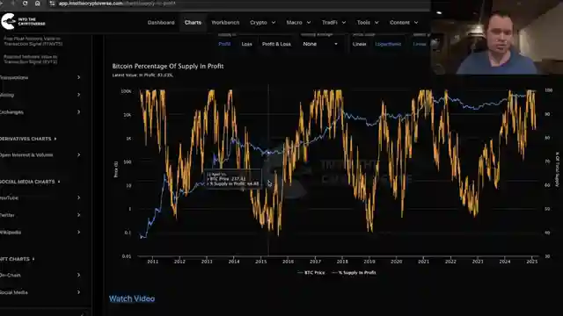Collapse the Social Media Charts section
Screen dimensions: 563x316
30,182
